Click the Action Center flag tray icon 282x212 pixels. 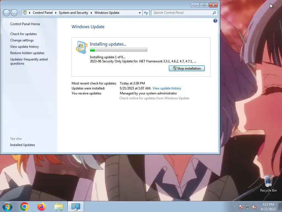241,207
